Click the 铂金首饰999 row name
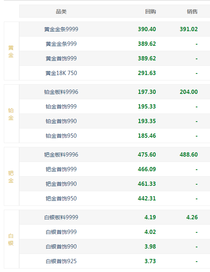 click(61, 107)
